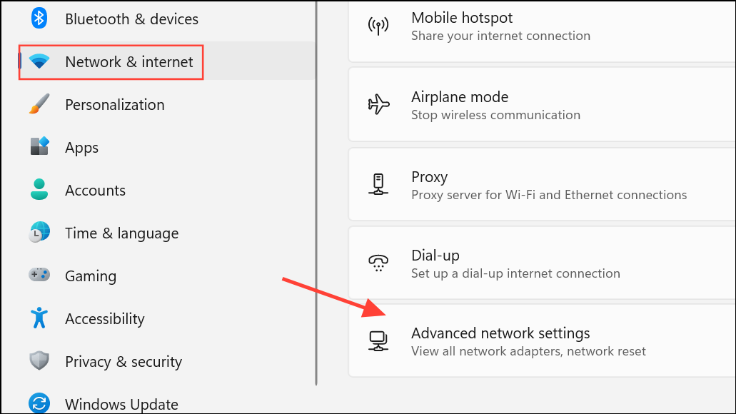Click the Network & internet Wi-Fi icon

(39, 62)
